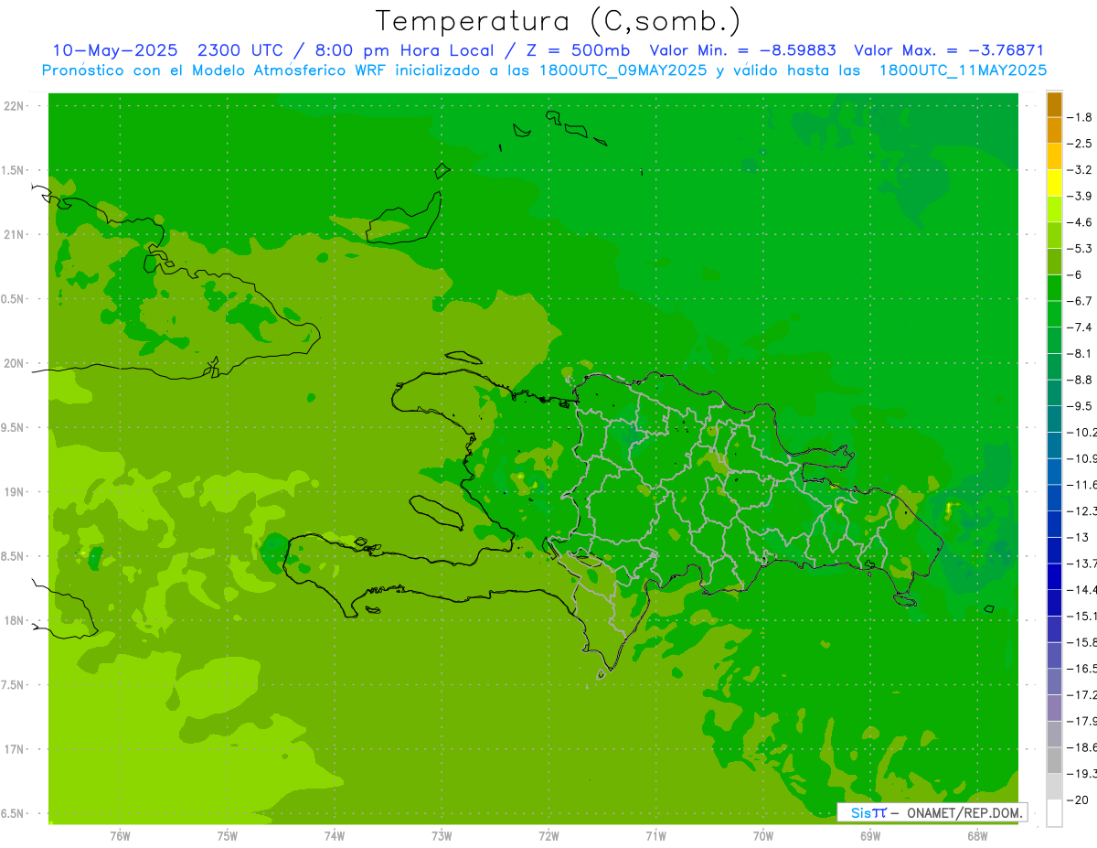Screen dimensions: 1097x848
Task: Click the purple swatch between -17.2 and -17.9
Action: [x=1054, y=708]
